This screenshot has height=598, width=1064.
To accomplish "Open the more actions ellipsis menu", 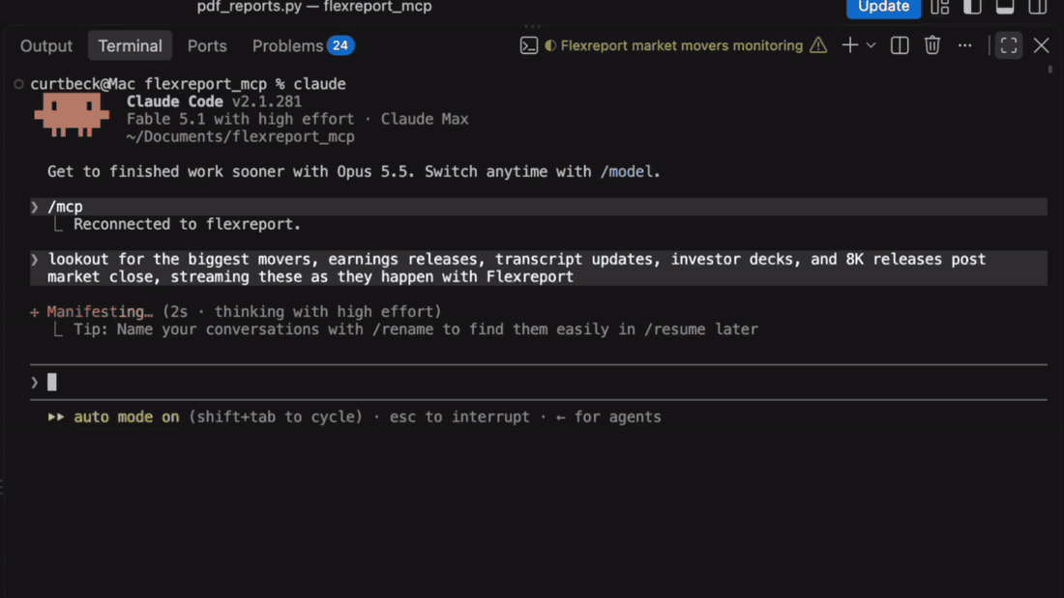I will [x=964, y=45].
